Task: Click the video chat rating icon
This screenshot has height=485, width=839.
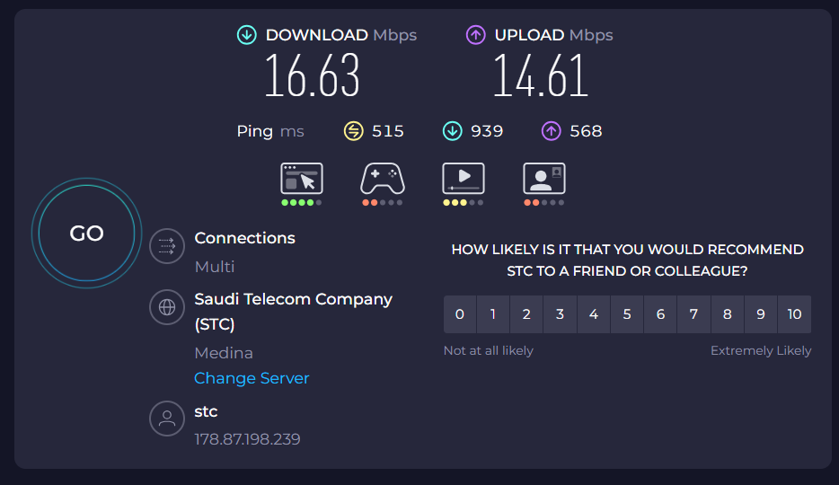Action: pyautogui.click(x=544, y=179)
